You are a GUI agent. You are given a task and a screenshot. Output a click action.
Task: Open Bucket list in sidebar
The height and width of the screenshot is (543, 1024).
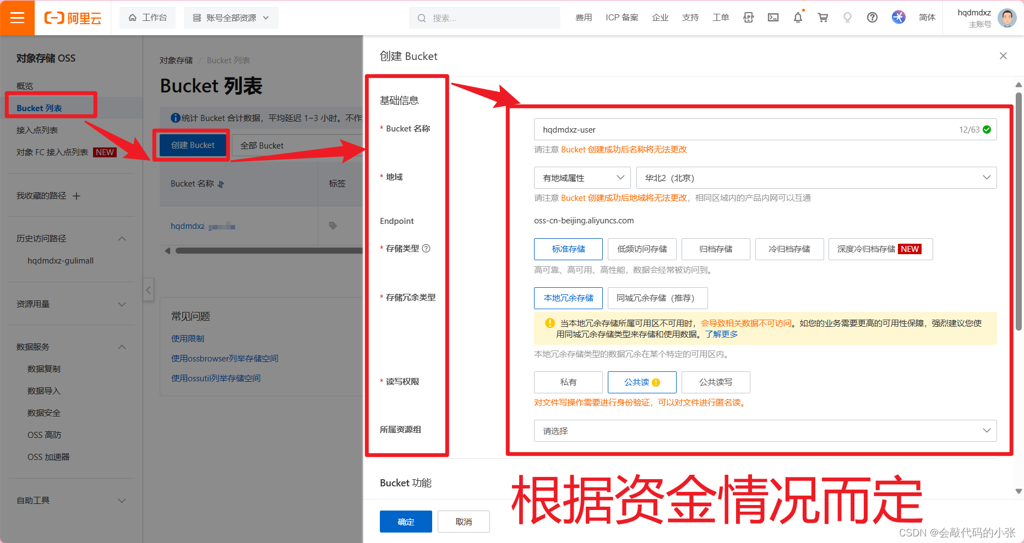pos(39,108)
